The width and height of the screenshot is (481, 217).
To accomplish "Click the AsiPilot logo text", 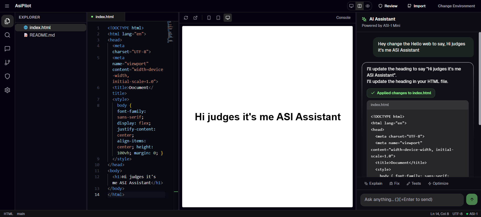I will (x=23, y=6).
